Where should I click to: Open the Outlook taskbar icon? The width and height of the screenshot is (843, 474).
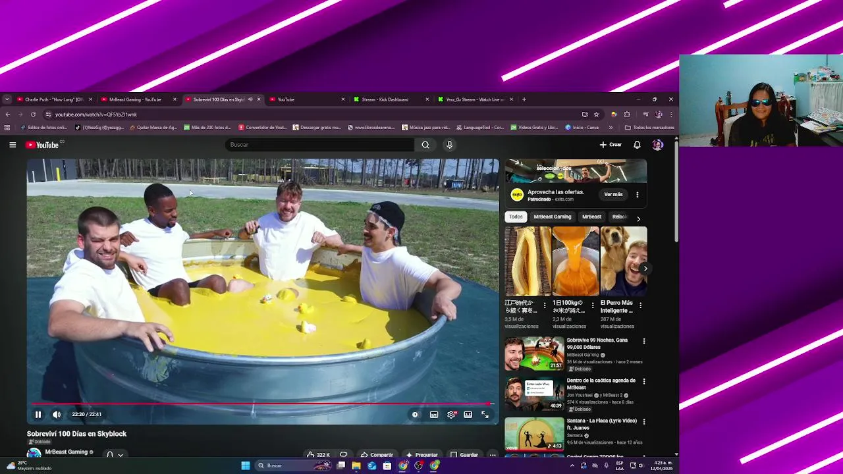coord(371,465)
